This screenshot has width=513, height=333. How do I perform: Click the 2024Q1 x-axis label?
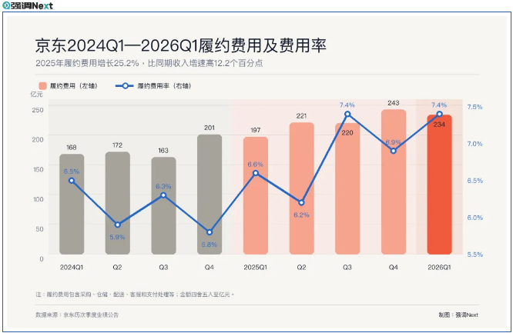coord(72,268)
